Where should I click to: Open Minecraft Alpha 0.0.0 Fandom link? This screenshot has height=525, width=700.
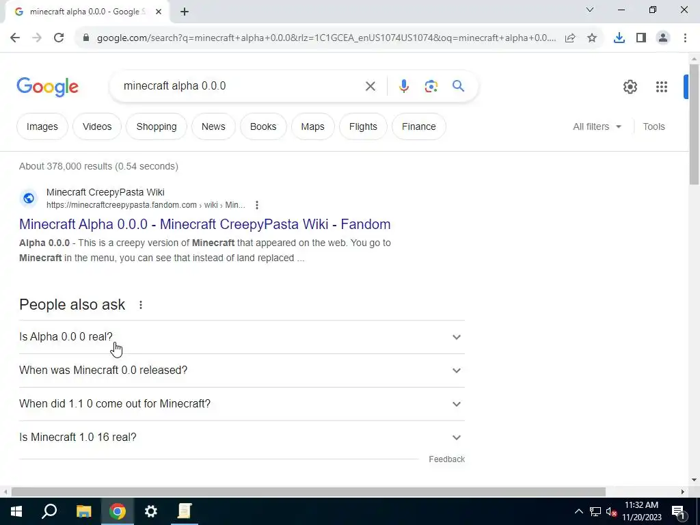204,224
